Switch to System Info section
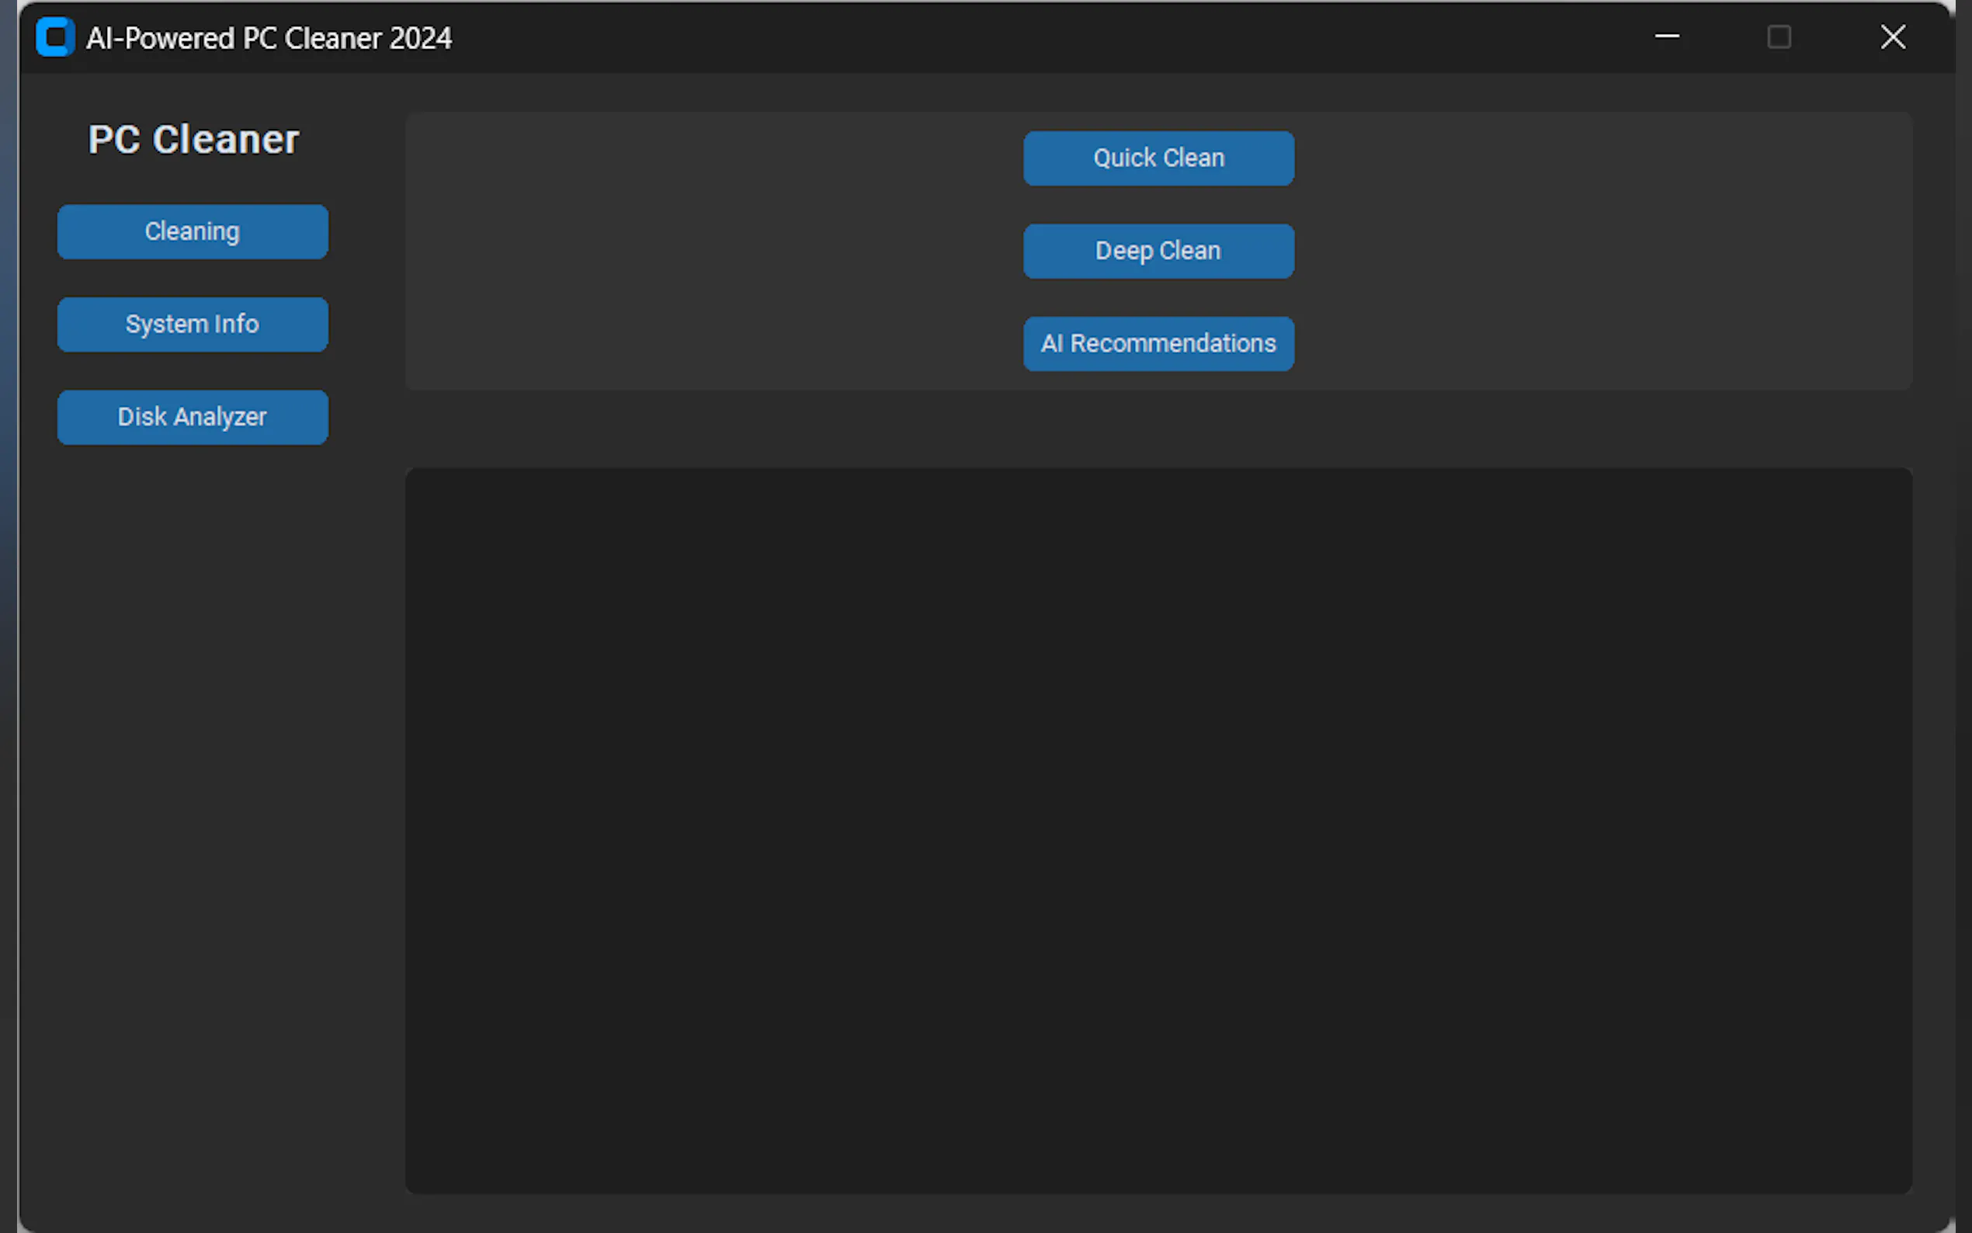This screenshot has height=1233, width=1972. (x=193, y=325)
